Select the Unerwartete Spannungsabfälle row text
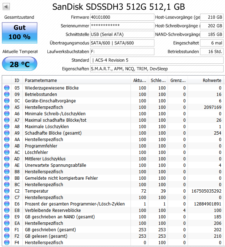 click(56, 165)
